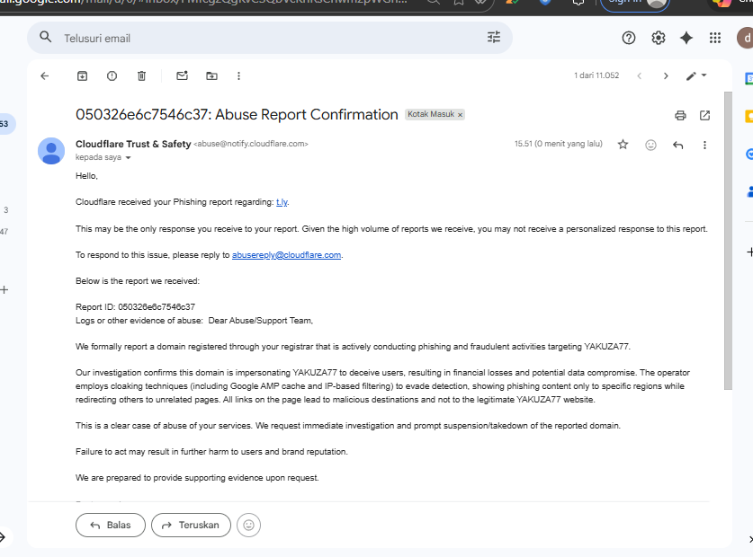Open Gemini sparkle assistant
This screenshot has width=753, height=557.
(x=686, y=38)
